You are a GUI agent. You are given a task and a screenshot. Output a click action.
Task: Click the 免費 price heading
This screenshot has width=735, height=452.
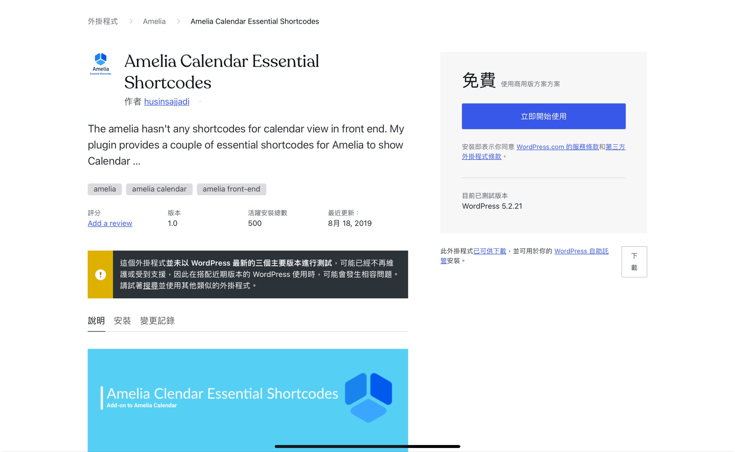tap(479, 81)
